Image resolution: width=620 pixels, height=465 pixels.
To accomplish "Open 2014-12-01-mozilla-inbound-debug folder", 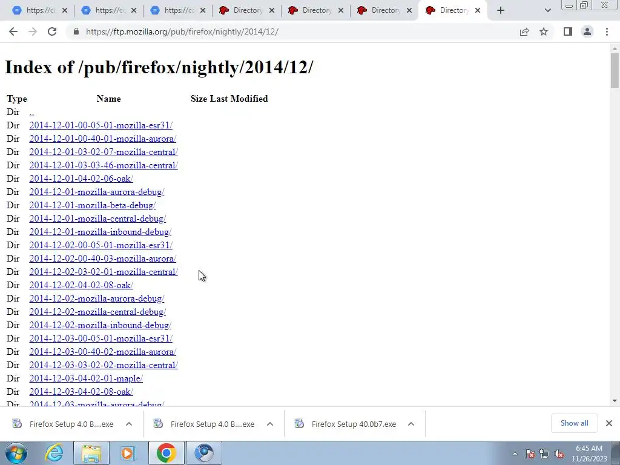I will coord(101,232).
